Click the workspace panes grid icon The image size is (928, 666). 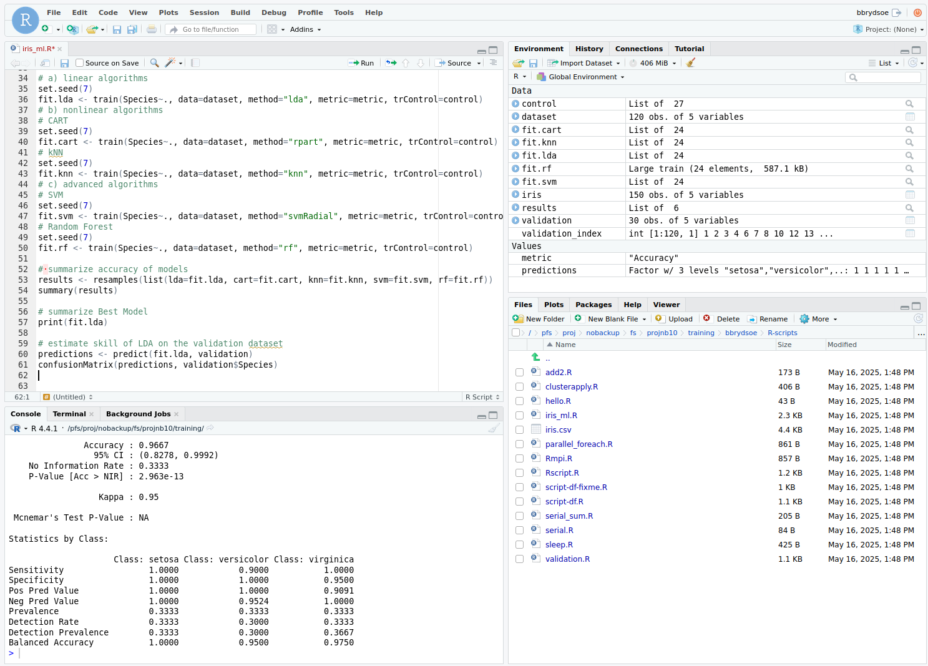(272, 29)
